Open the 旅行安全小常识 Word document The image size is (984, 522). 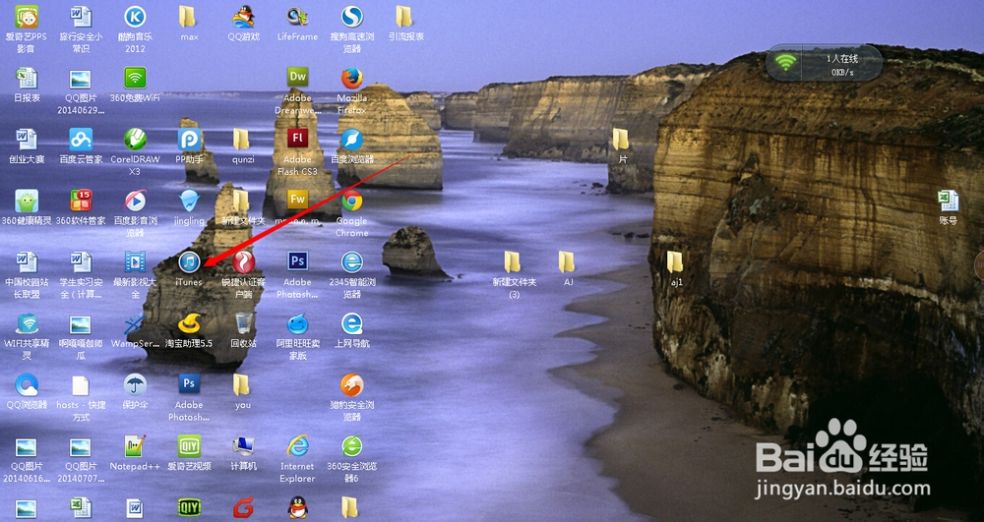tap(81, 17)
